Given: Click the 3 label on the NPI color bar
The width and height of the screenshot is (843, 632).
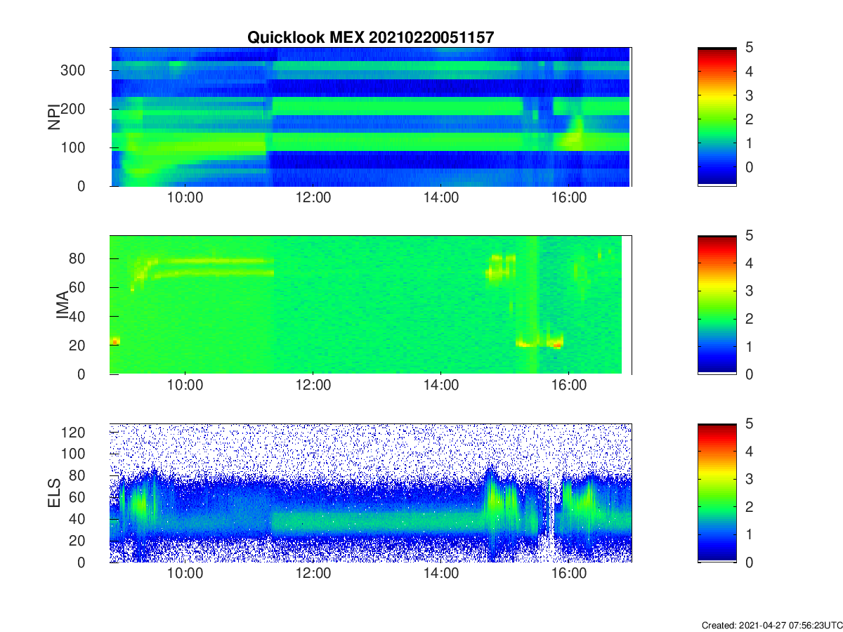Looking at the screenshot, I should (x=749, y=95).
